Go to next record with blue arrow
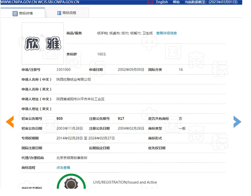 click(x=237, y=122)
